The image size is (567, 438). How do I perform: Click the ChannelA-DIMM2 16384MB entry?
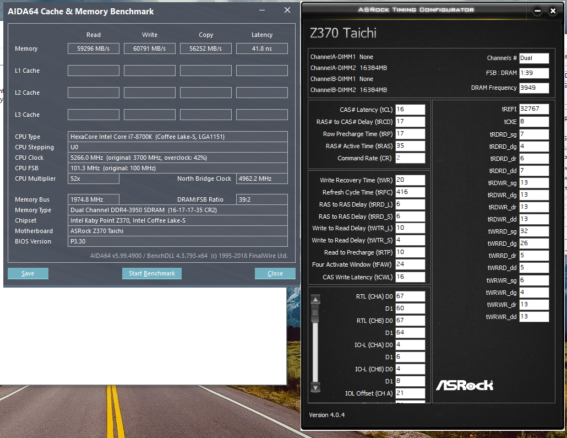tap(348, 68)
